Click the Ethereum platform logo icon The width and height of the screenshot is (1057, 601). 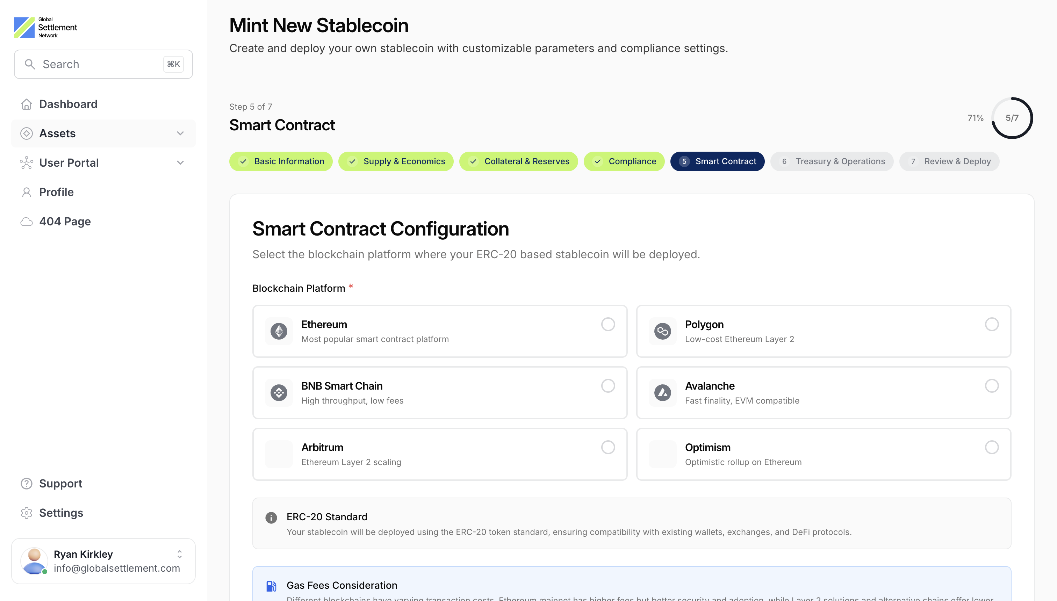point(279,331)
